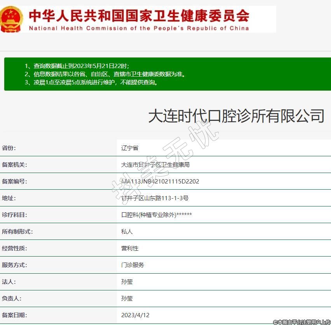The width and height of the screenshot is (331, 325).
Task: Click the 经营性质 value 营利性
Action: pyautogui.click(x=130, y=248)
